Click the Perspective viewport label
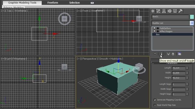This screenshot has width=195, height=109. coord(89,59)
